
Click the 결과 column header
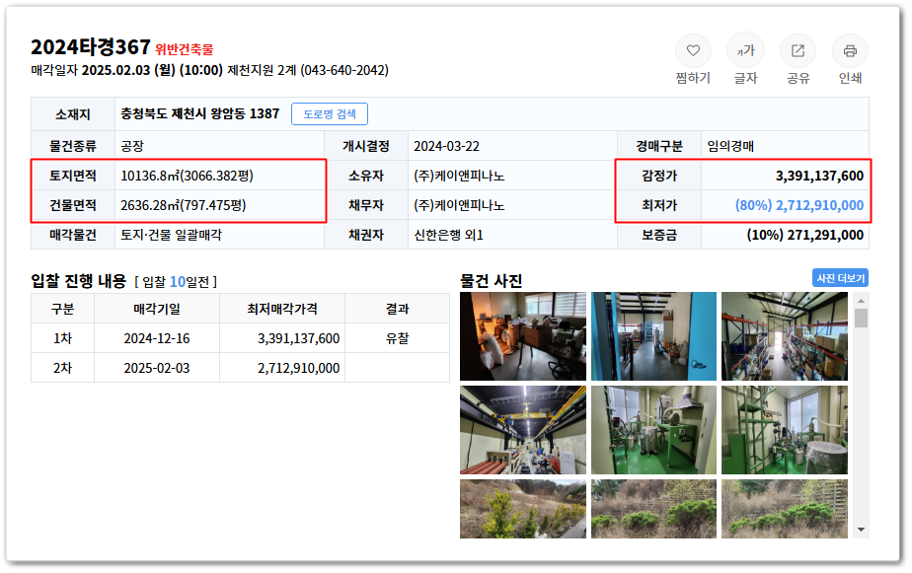(397, 309)
